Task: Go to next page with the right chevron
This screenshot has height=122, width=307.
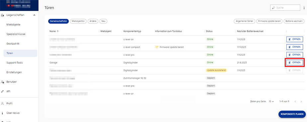Action: coord(301,101)
